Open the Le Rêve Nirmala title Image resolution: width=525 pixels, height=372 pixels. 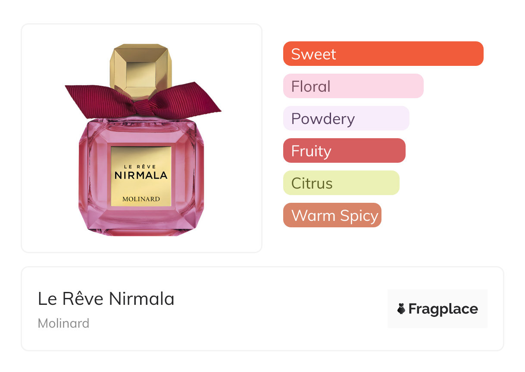point(106,299)
